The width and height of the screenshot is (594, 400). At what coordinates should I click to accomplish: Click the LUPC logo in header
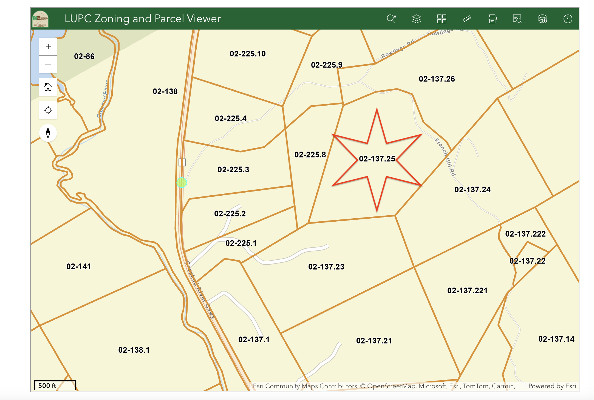[x=41, y=19]
